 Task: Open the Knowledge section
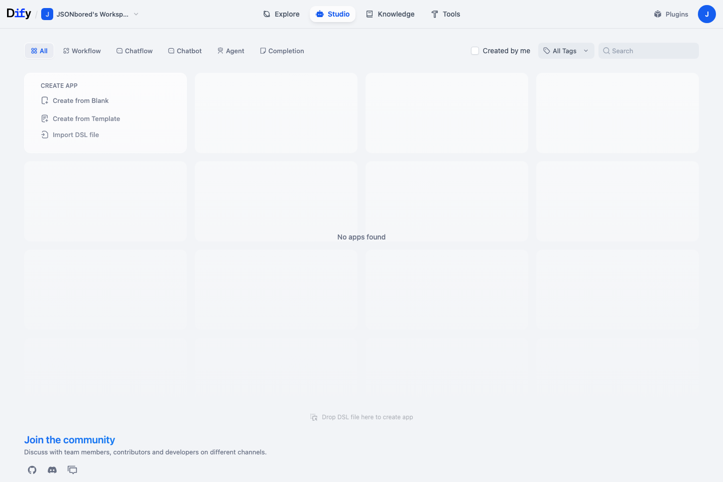click(x=390, y=14)
